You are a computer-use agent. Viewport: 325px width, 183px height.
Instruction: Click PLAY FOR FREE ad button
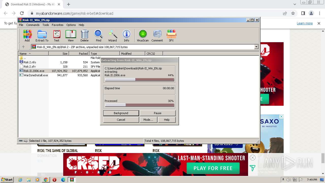pos(213,168)
